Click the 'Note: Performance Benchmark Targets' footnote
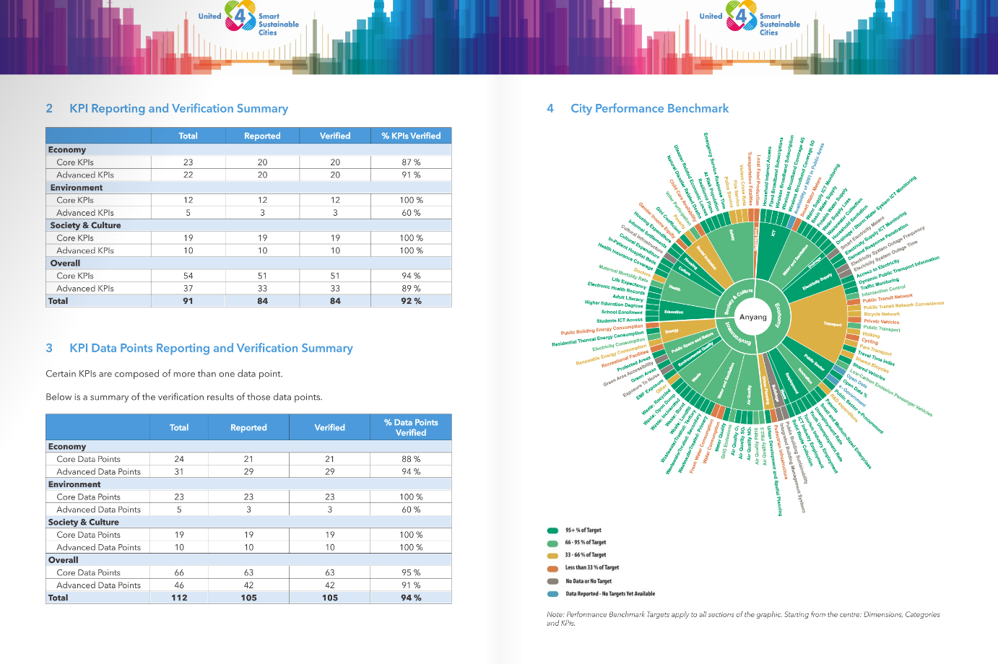Viewport: 998px width, 664px height. 743,619
